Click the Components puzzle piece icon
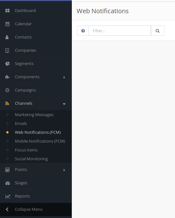Viewport: 175px width, 218px height. [7, 77]
